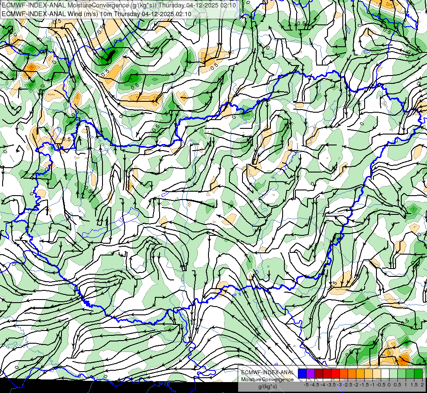The height and width of the screenshot is (393, 427).
Task: Click the ECMWF-INDEX-ANAL label in the legend box
Action: point(267,372)
